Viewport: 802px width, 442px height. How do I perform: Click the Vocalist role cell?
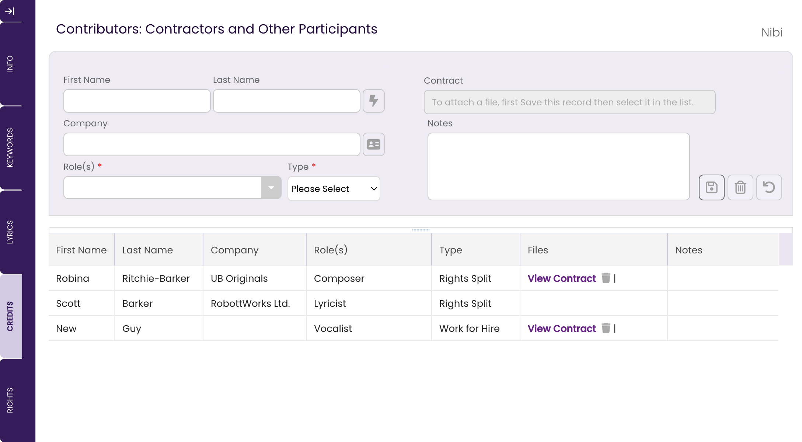[x=369, y=329]
